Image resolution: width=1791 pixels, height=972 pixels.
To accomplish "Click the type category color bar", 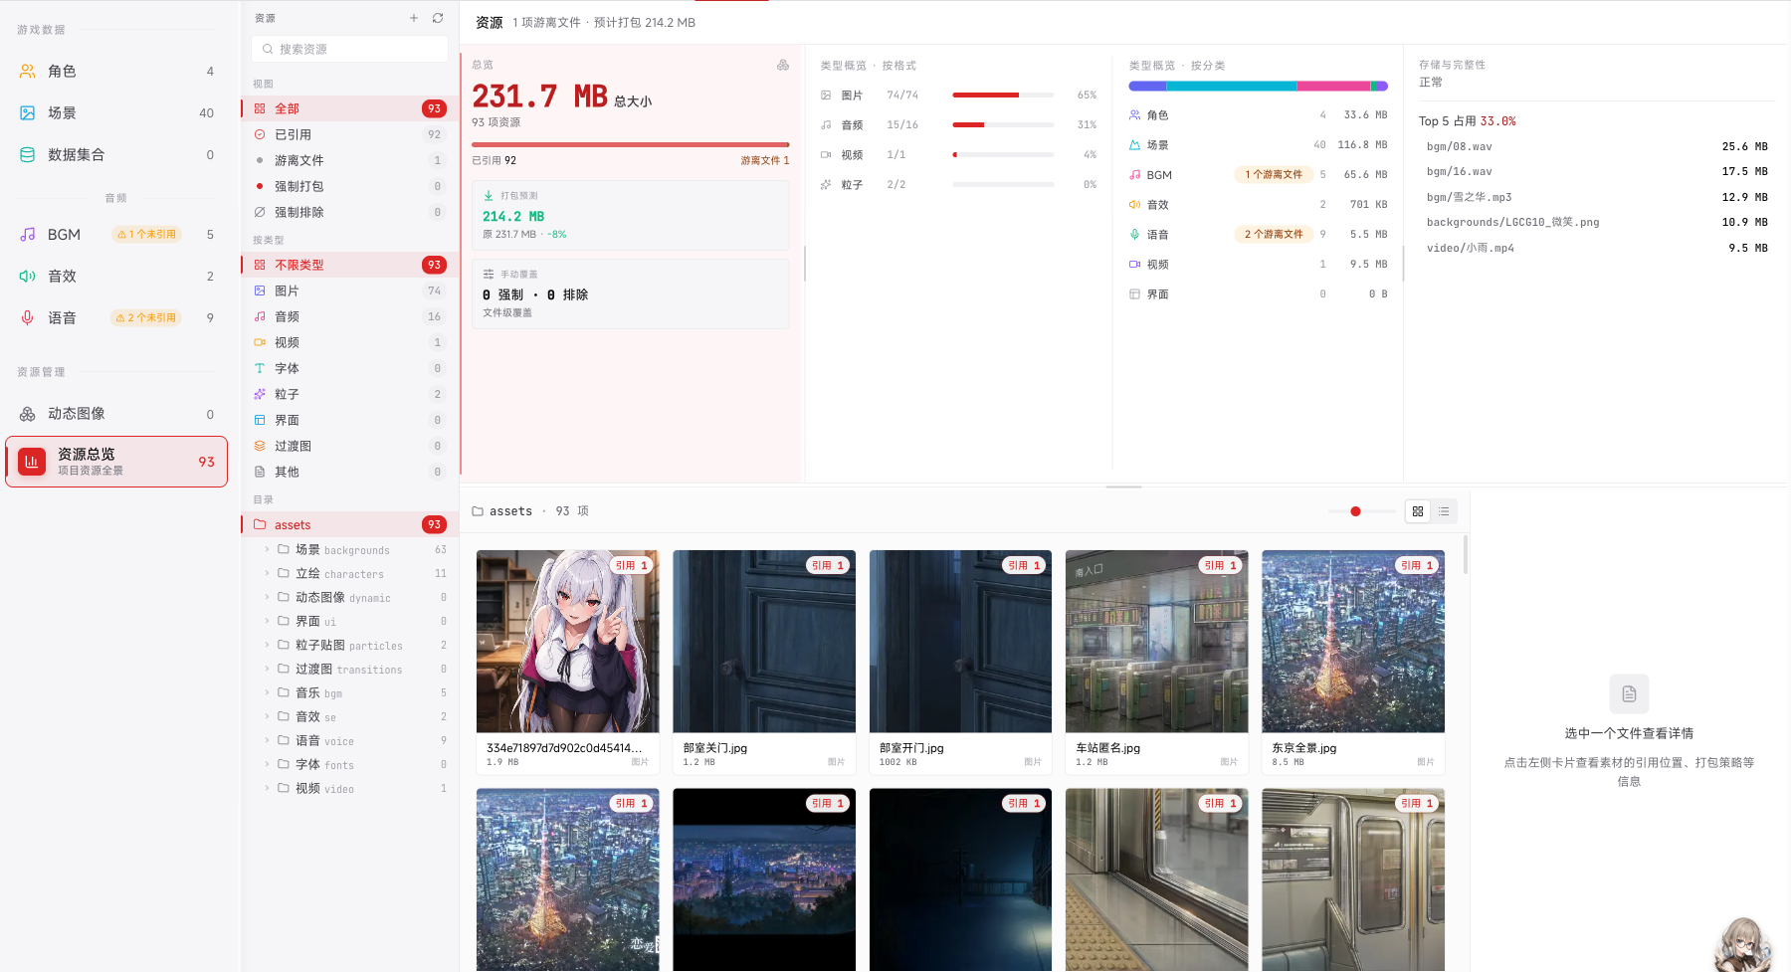I will tap(1258, 87).
